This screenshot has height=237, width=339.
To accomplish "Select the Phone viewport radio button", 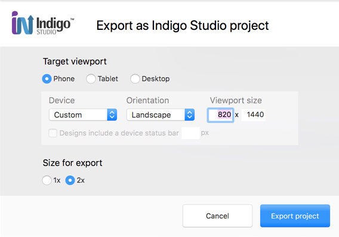I will [x=47, y=79].
